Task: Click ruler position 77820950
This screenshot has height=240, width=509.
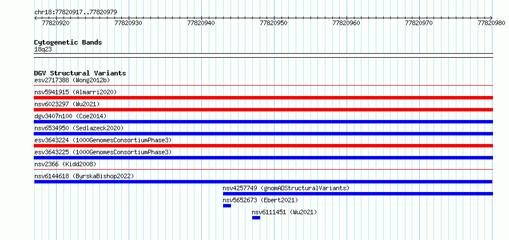Action: (x=275, y=23)
